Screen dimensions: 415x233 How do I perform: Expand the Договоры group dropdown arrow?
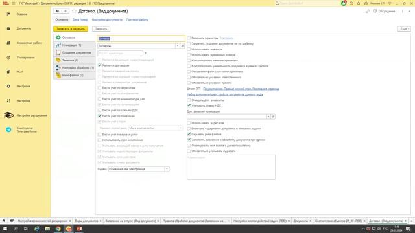coord(178,46)
